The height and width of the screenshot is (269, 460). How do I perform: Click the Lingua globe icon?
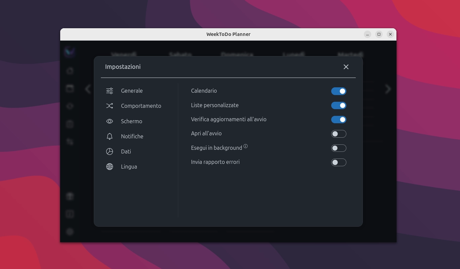point(110,167)
